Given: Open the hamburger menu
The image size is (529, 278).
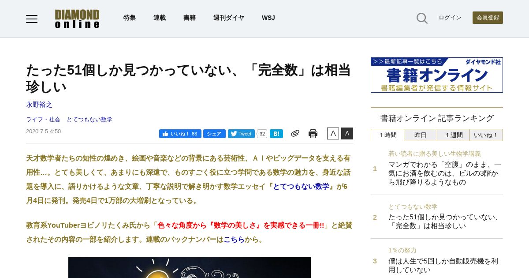Looking at the screenshot, I should point(32,19).
